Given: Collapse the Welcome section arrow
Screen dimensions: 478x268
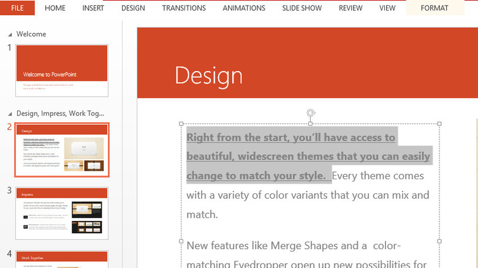Looking at the screenshot, I should pyautogui.click(x=9, y=35).
